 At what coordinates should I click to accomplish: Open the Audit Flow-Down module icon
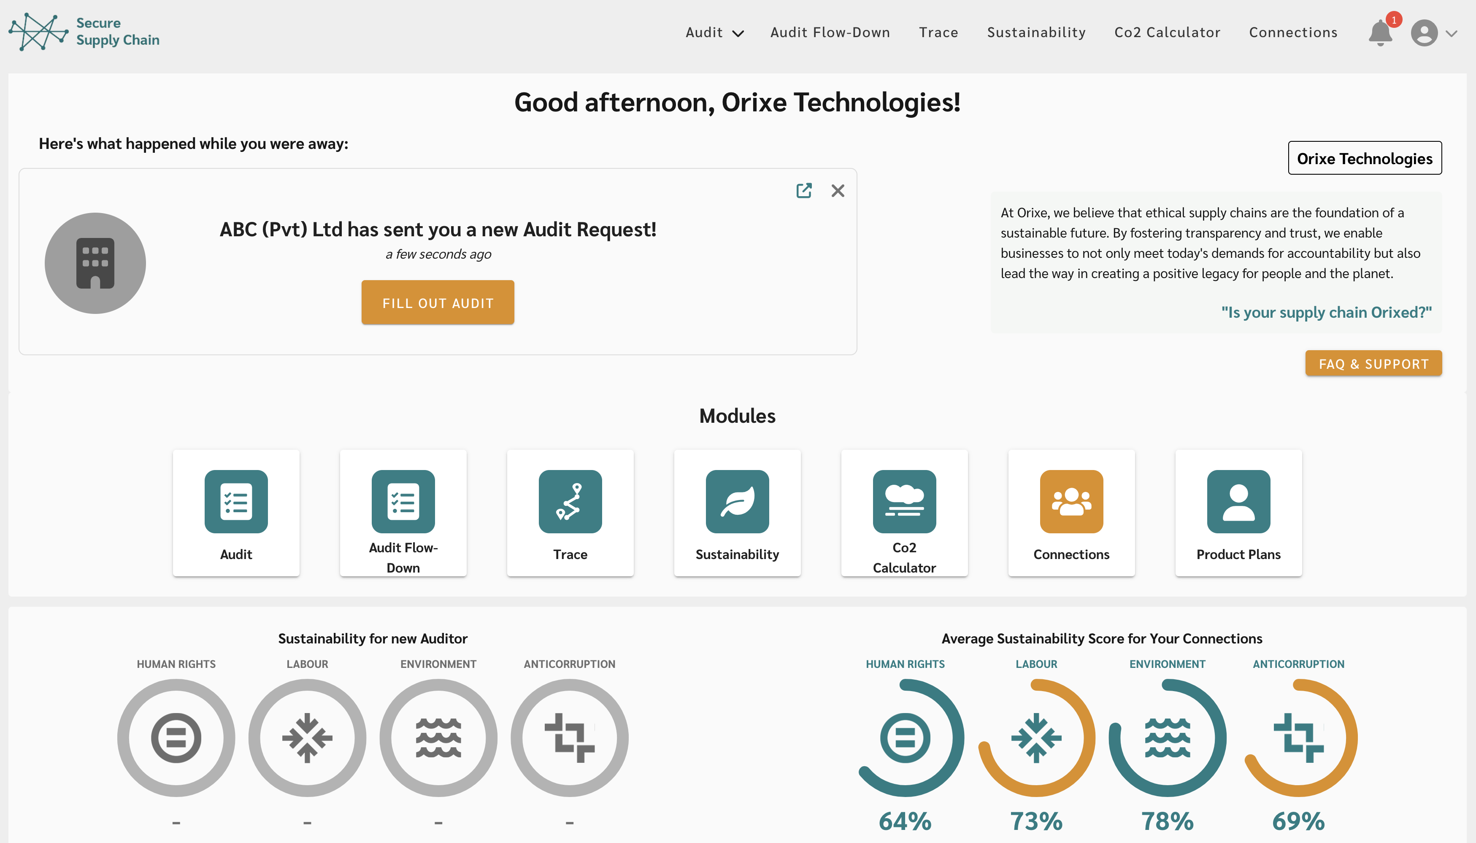tap(403, 501)
